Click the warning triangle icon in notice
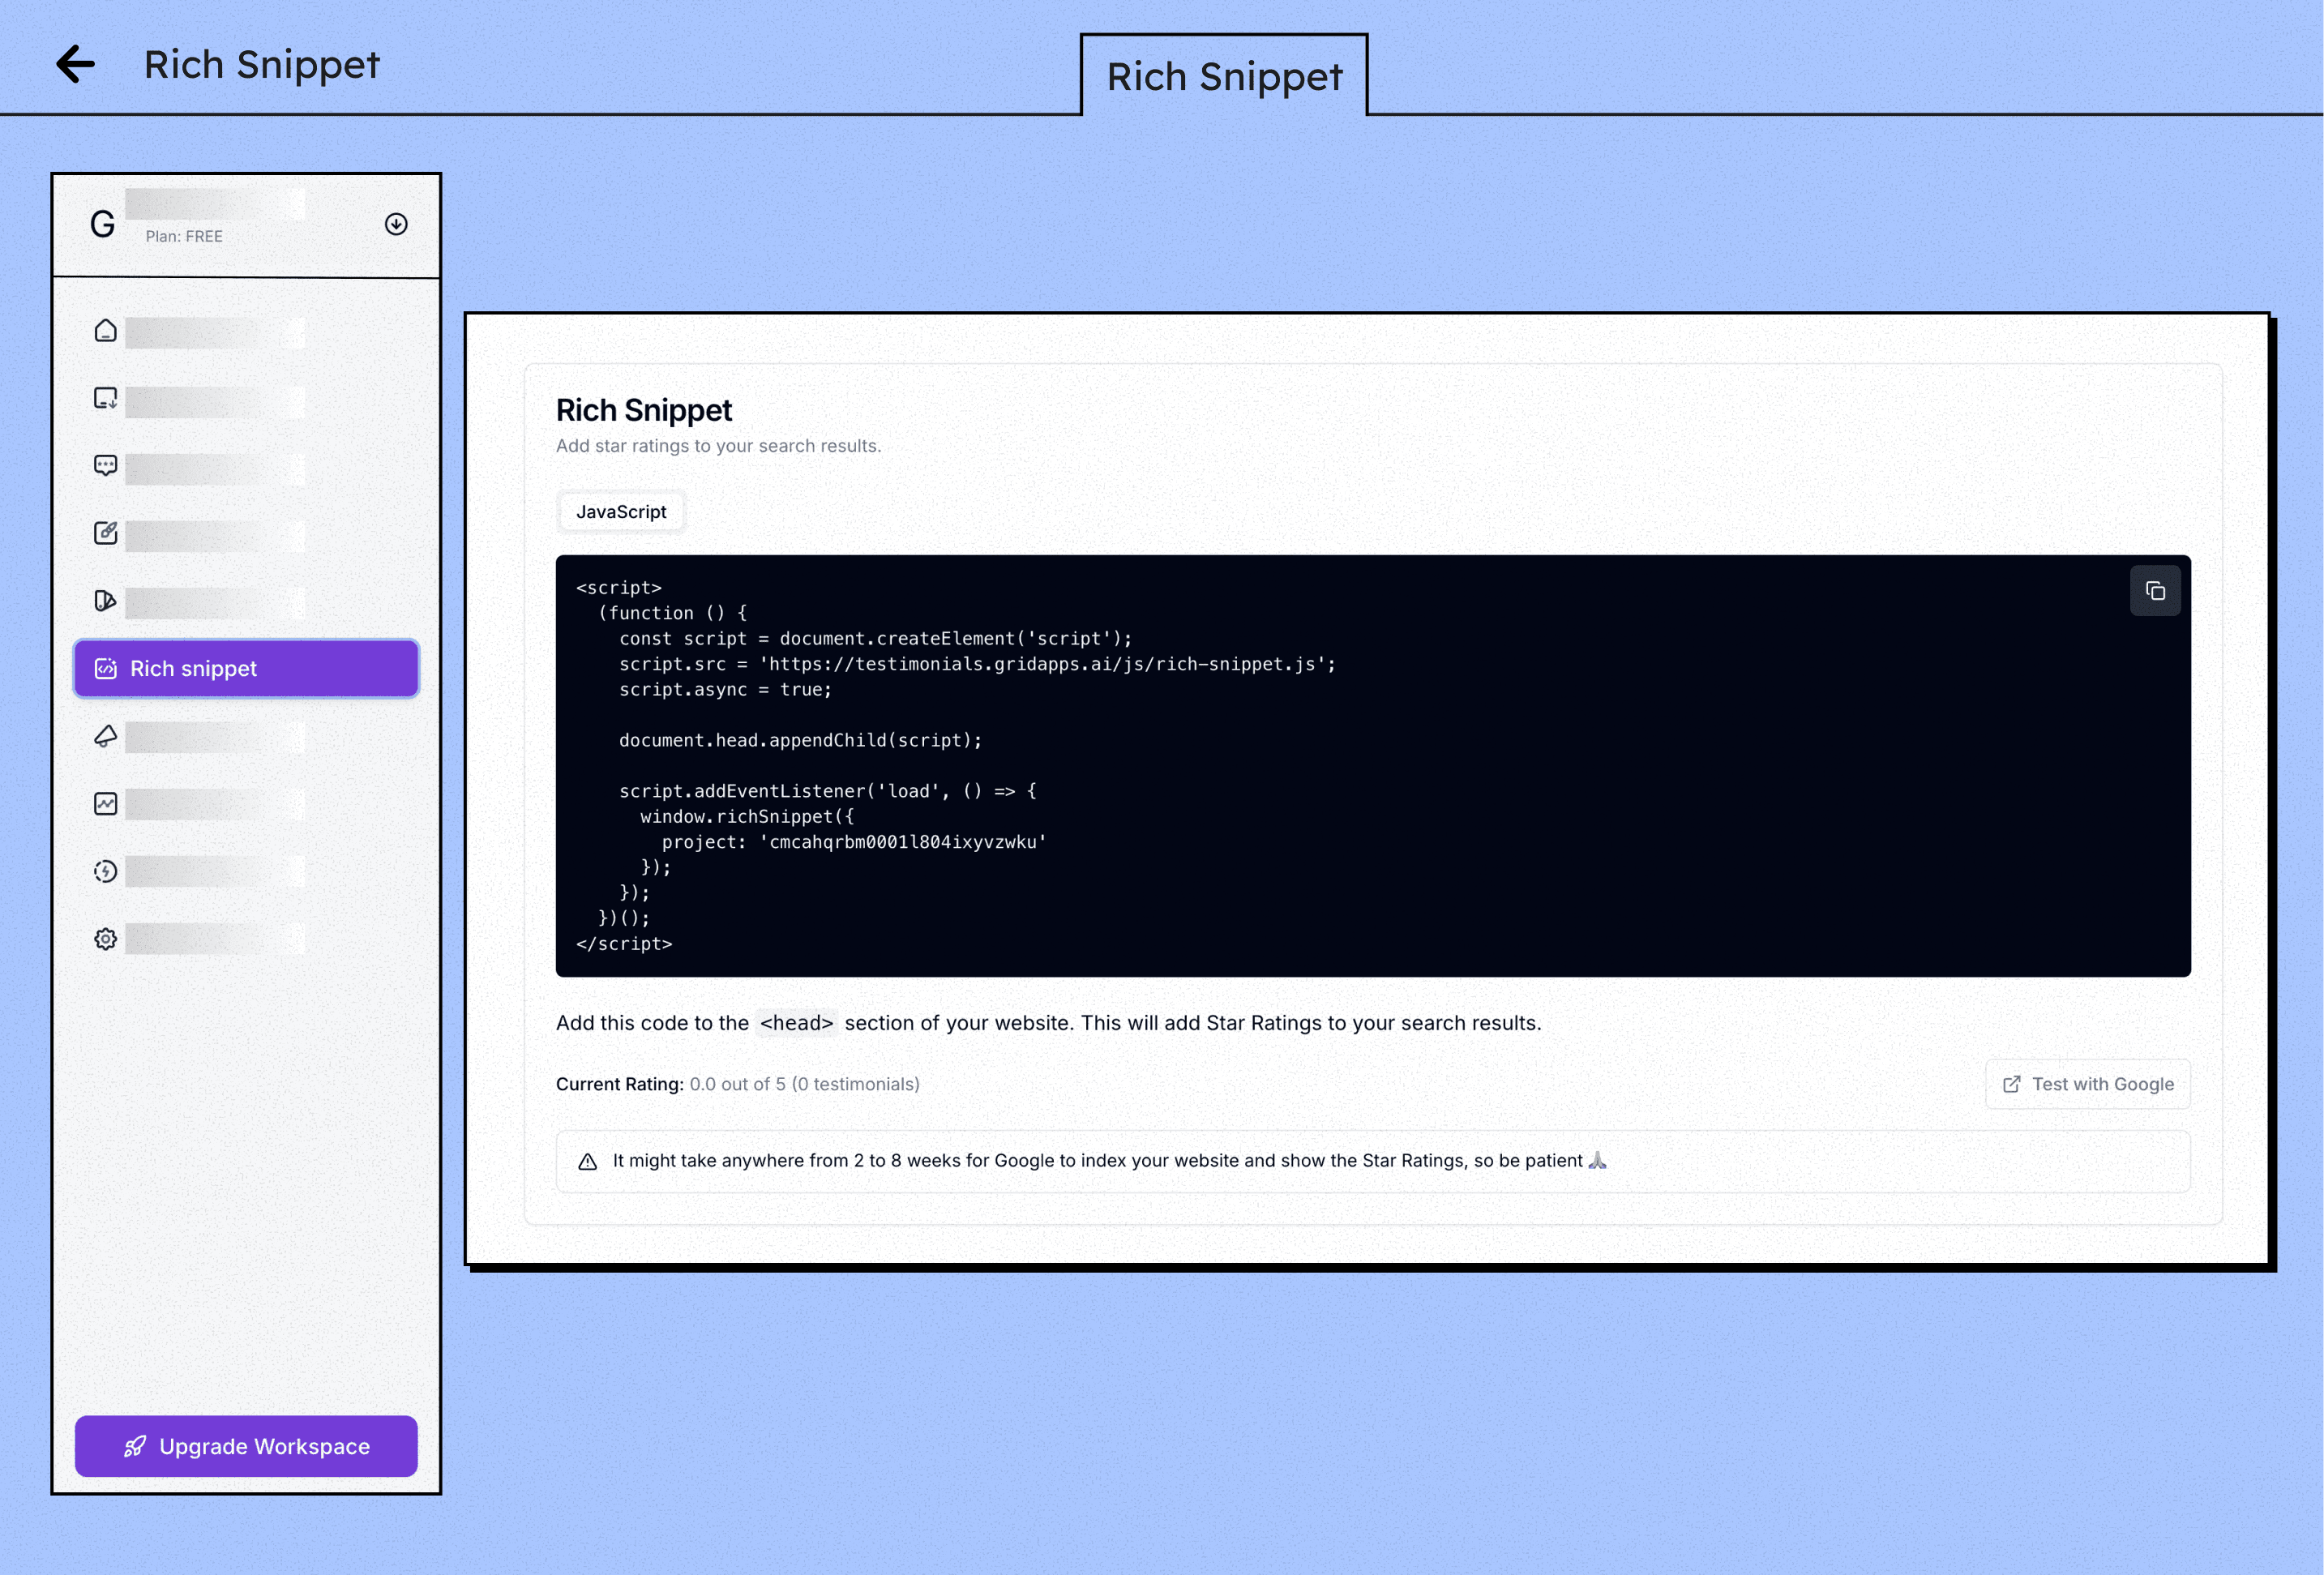Viewport: 2324px width, 1575px height. pyautogui.click(x=588, y=1161)
